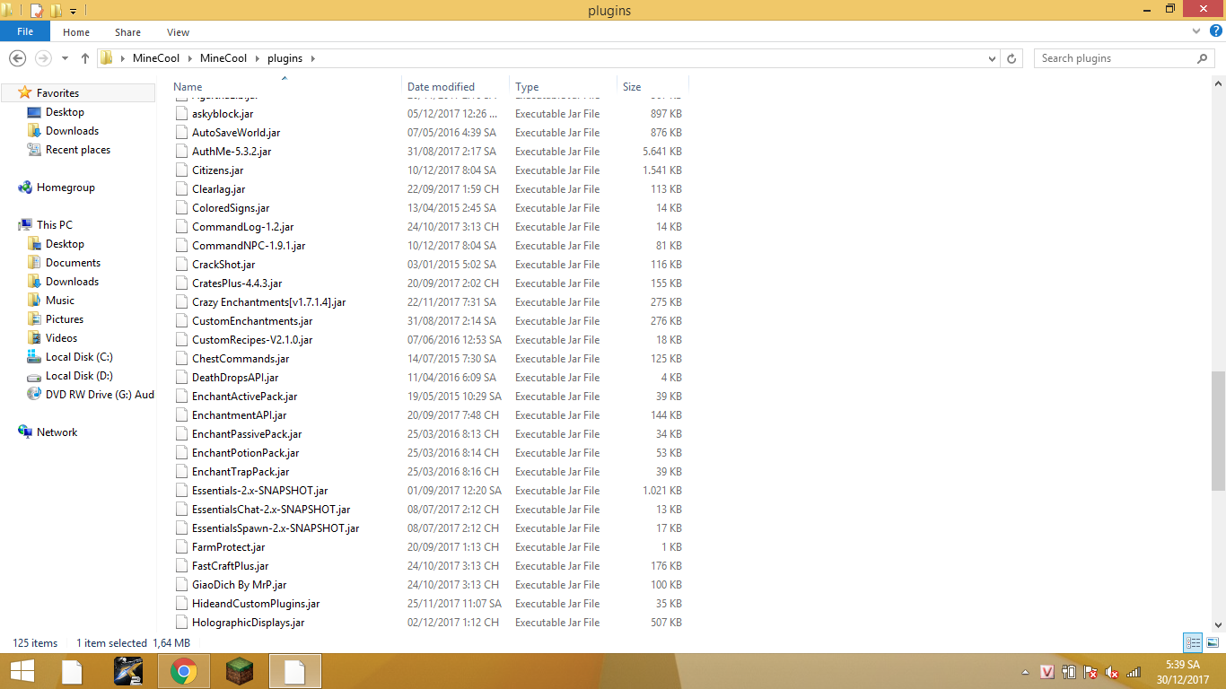
Task: Open the Recent locations dropdown arrow
Action: click(65, 58)
